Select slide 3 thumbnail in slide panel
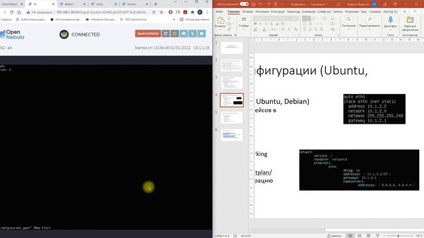424x238 pixels. 232,83
